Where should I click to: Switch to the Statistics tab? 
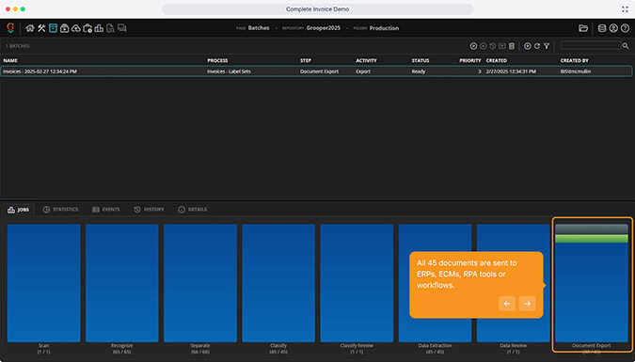60,210
